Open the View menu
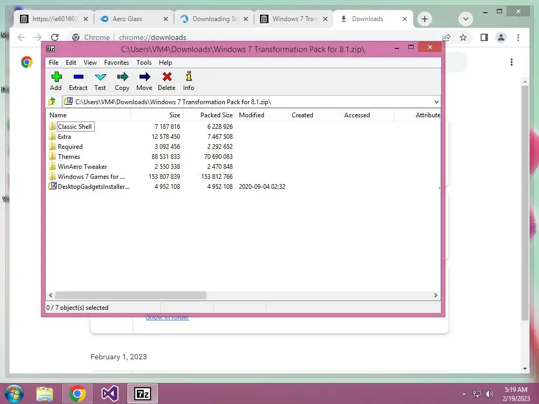539x404 pixels. 90,63
